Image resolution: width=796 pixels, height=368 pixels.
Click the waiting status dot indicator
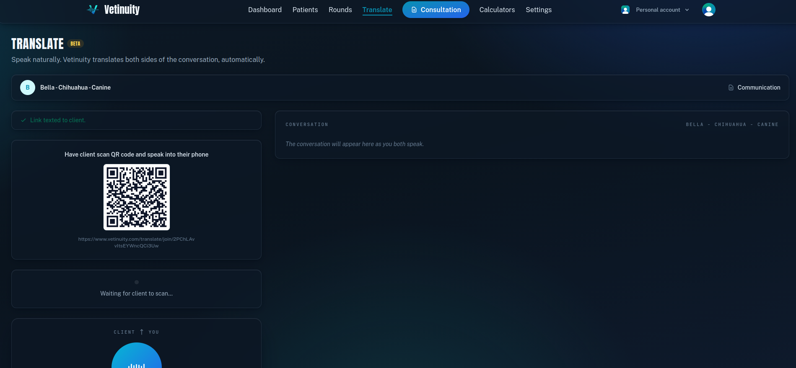coord(137,282)
